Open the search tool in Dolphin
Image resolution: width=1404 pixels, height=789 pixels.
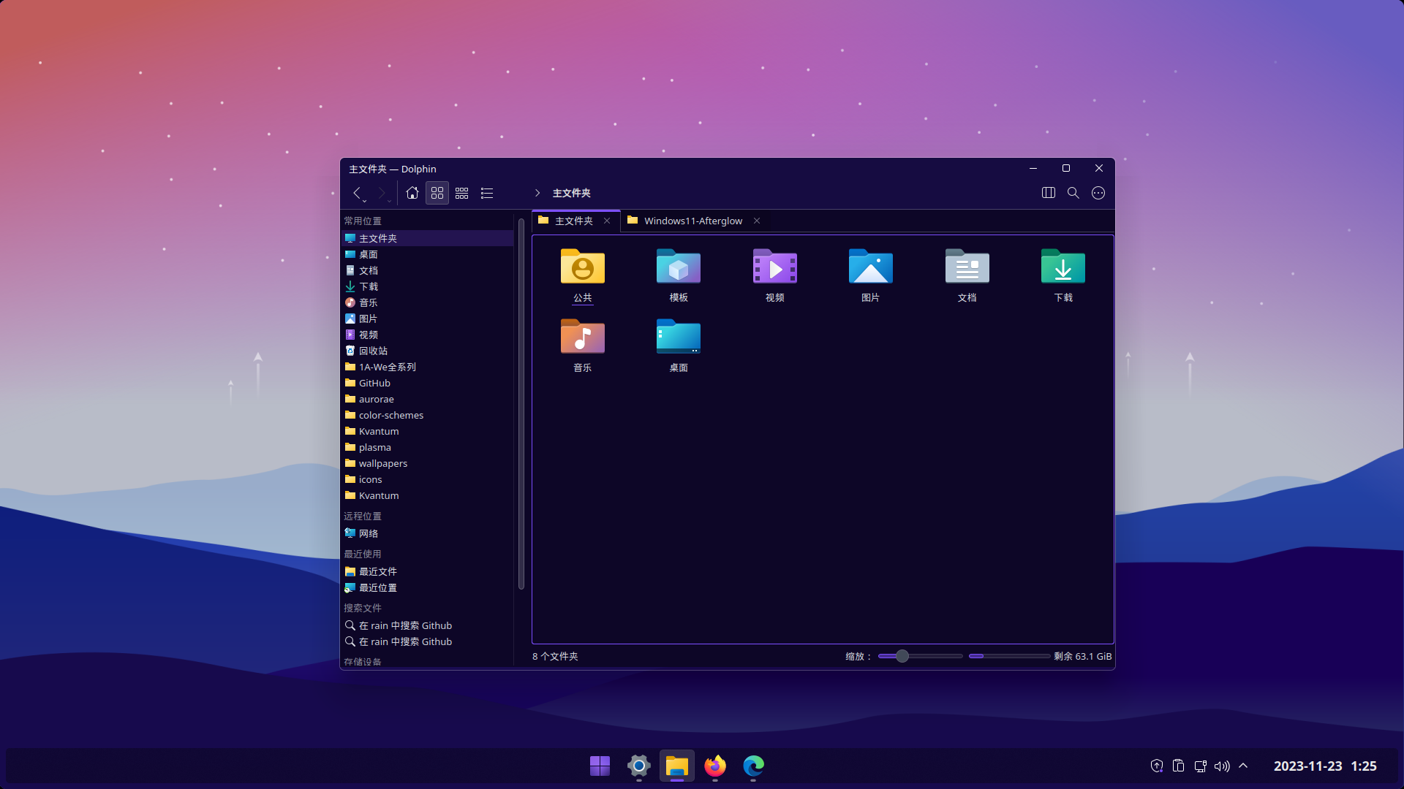point(1073,193)
